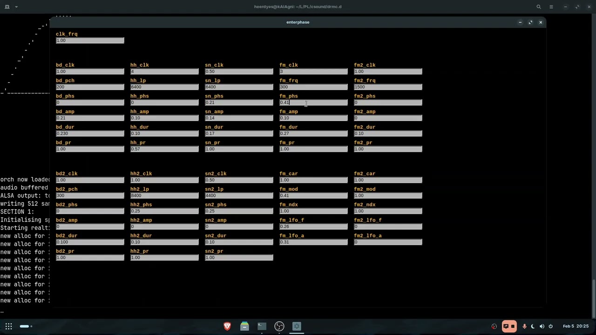Click the fm2_clk input field
The width and height of the screenshot is (596, 335).
388,72
